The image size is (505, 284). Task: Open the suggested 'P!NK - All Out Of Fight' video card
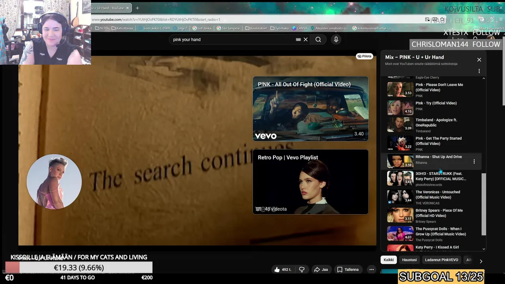click(x=310, y=108)
